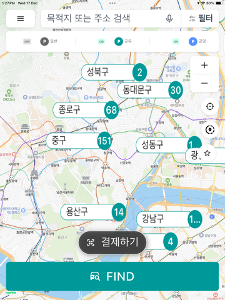Select the blue 공영 parking icon

(193, 41)
